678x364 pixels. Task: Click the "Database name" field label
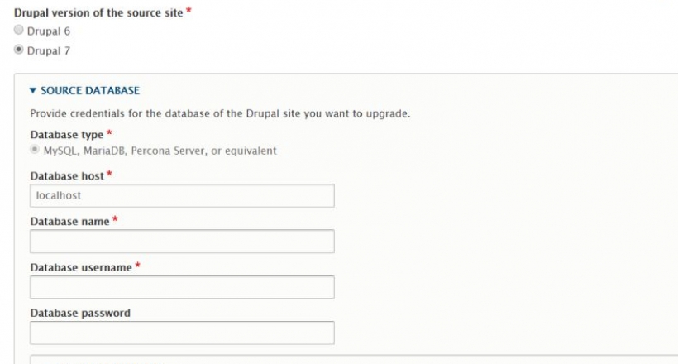(69, 222)
